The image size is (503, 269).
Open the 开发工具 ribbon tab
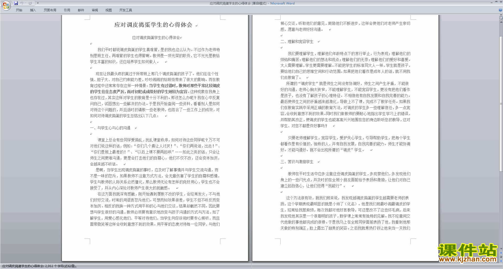point(125,10)
